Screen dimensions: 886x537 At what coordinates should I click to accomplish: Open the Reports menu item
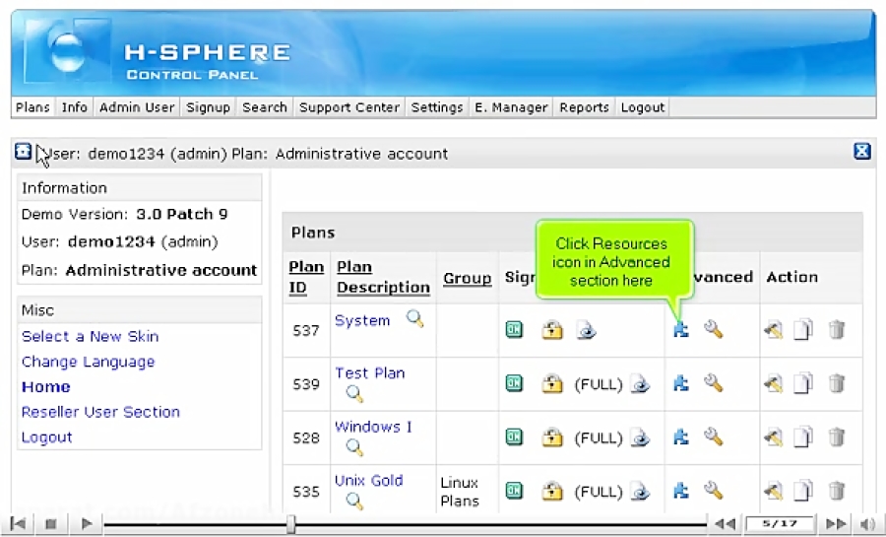tap(584, 107)
